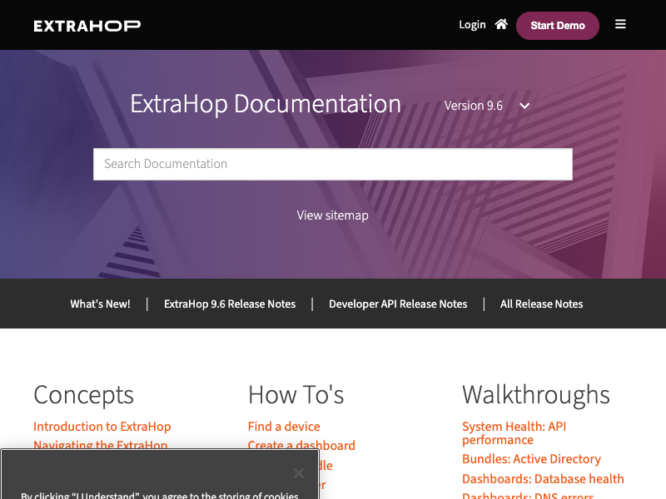Click the ExtraHop logo
Viewport: 666px width, 499px height.
click(x=87, y=26)
